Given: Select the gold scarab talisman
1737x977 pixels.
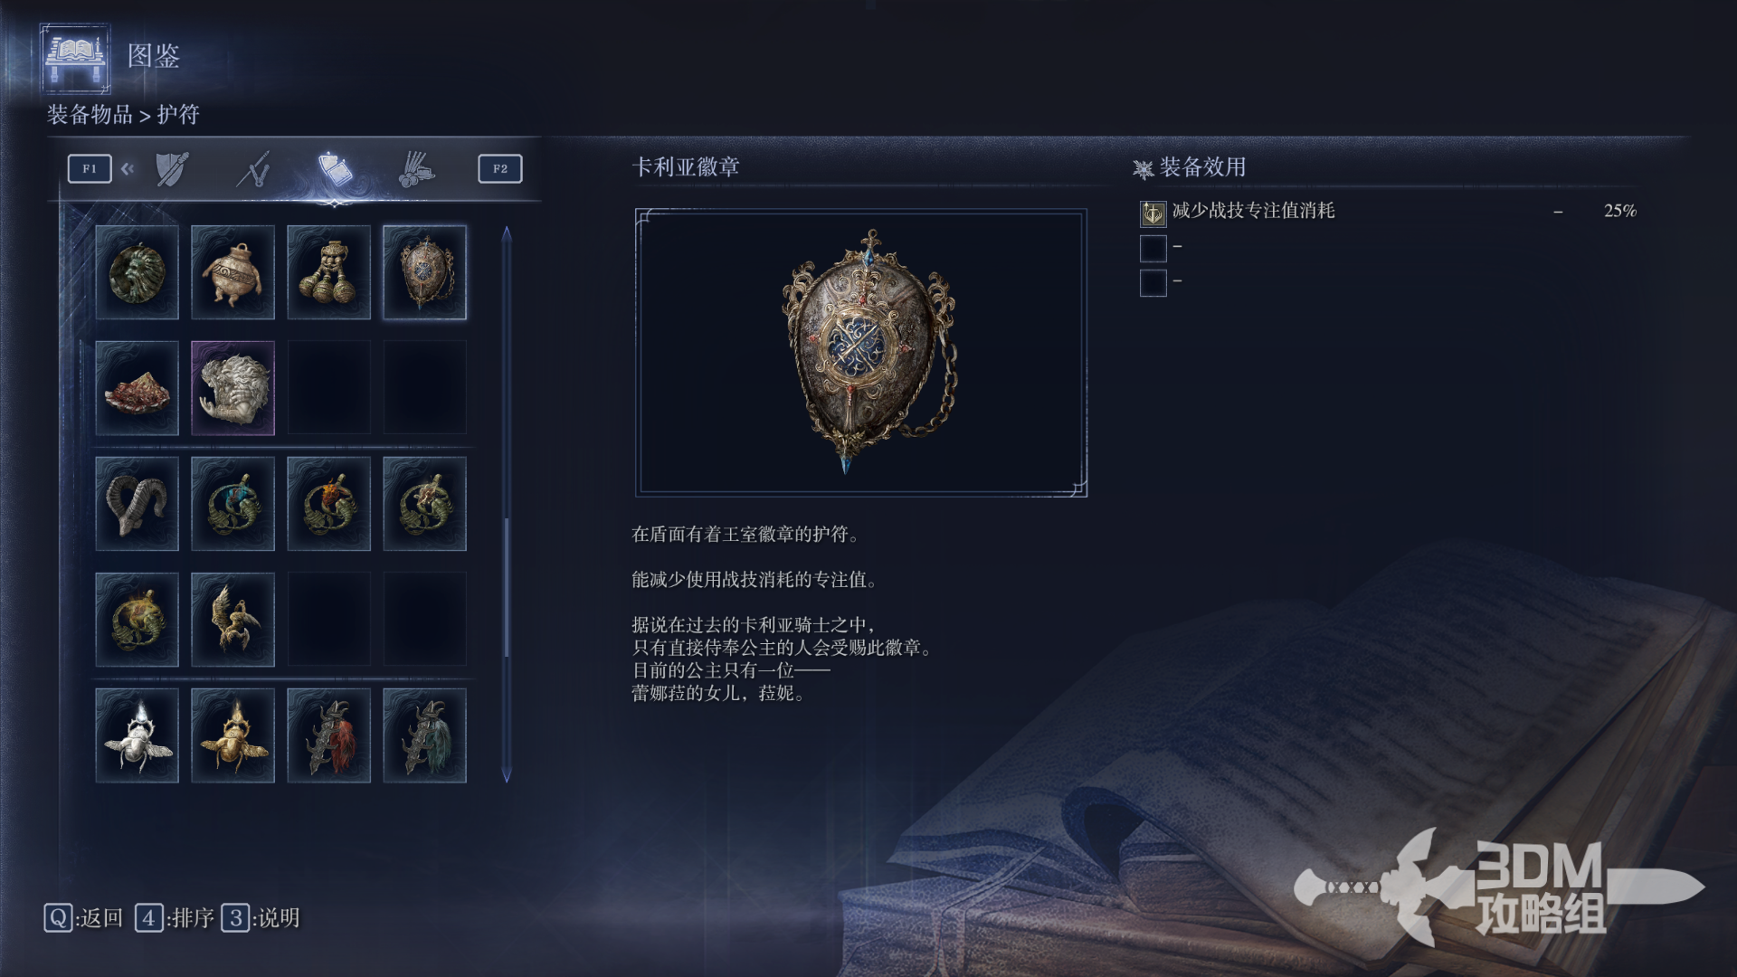Looking at the screenshot, I should [233, 735].
